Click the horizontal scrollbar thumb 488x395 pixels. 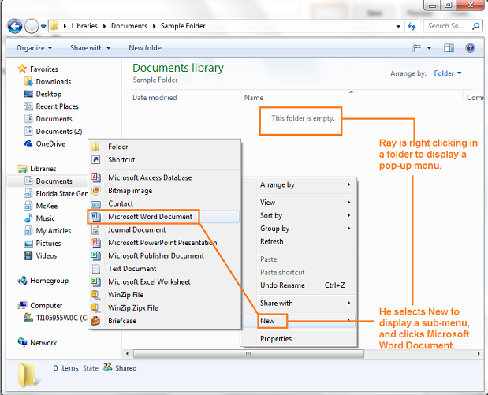(248, 354)
